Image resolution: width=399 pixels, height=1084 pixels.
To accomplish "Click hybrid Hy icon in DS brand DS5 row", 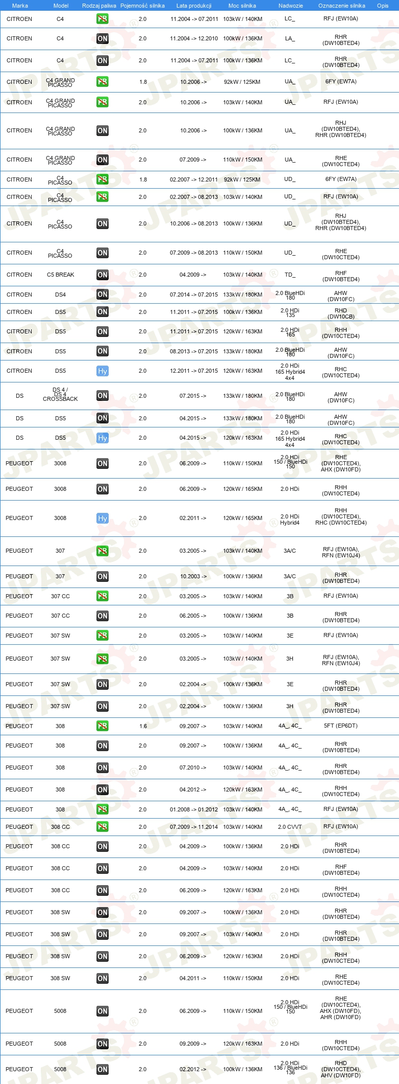I will point(103,438).
